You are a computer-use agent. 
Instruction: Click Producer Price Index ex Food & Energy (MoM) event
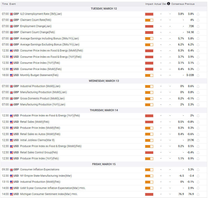[x=51, y=146]
